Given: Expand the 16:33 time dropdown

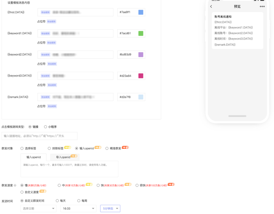Looking at the screenshot, I should pos(78,208).
